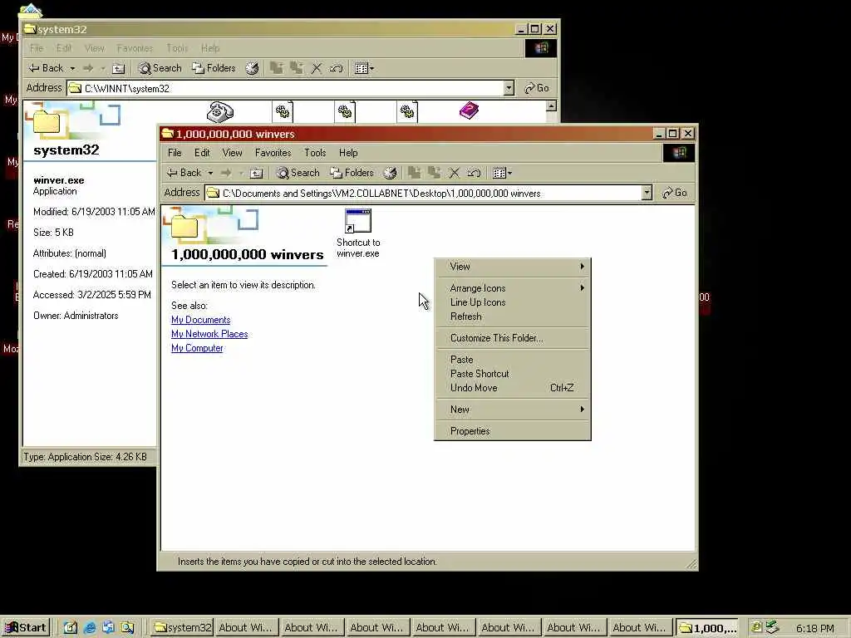851x638 pixels.
Task: Choose Line Up Icons in context menu
Action: click(x=512, y=302)
